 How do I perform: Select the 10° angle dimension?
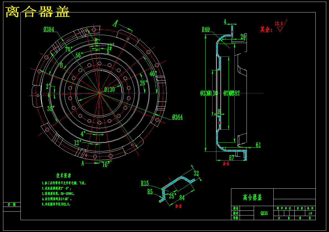click(x=106, y=165)
